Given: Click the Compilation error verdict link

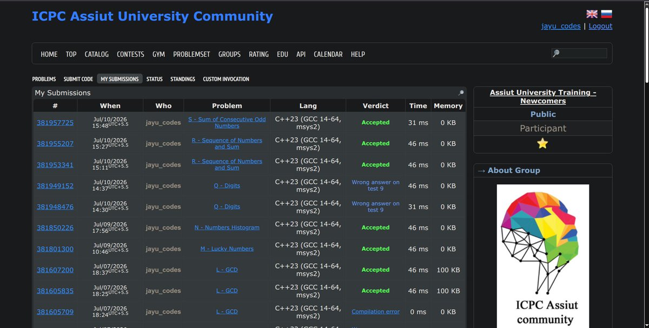Looking at the screenshot, I should (x=376, y=312).
